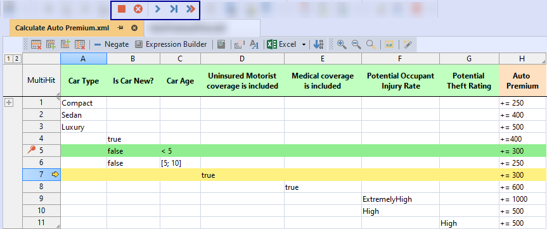Expand the Excel dropdown arrow
This screenshot has width=547, height=229.
click(x=304, y=44)
